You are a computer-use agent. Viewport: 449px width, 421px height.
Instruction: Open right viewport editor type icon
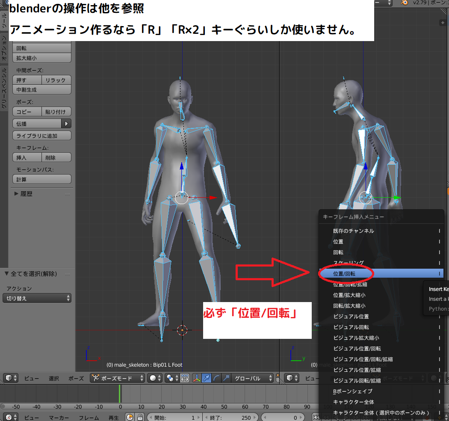click(x=292, y=378)
